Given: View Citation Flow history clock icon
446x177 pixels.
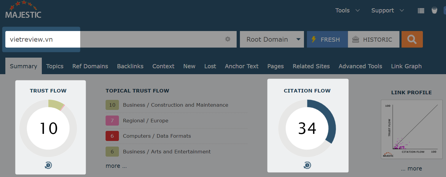Looking at the screenshot, I should pyautogui.click(x=308, y=165).
